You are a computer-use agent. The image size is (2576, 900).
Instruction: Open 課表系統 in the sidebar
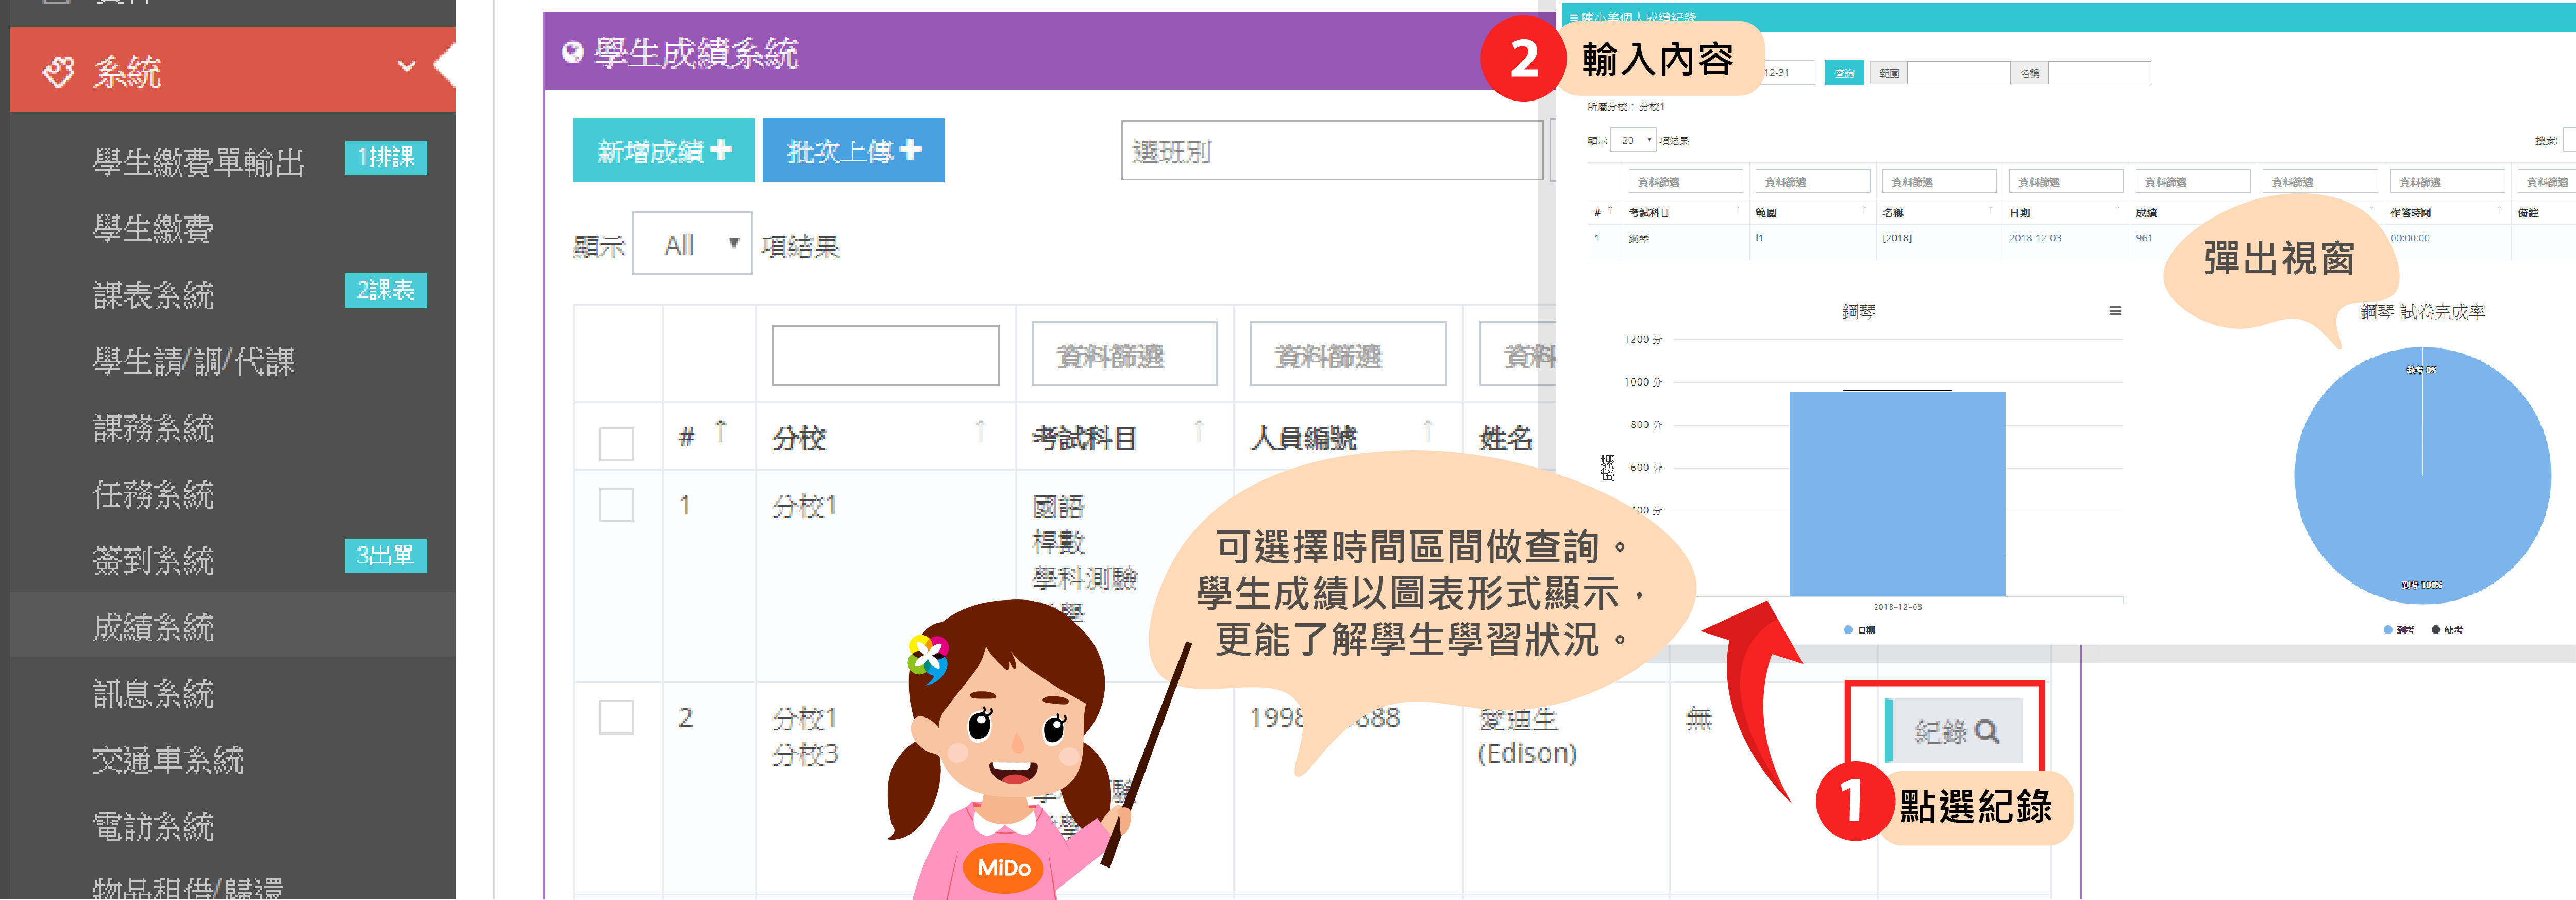click(x=153, y=295)
